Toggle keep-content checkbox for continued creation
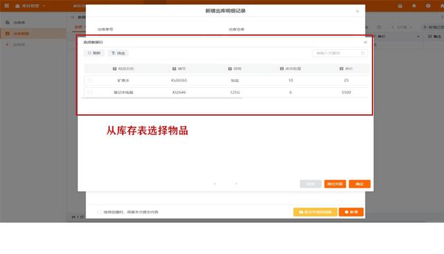Screen dimensions: 444x254 [x=99, y=212]
